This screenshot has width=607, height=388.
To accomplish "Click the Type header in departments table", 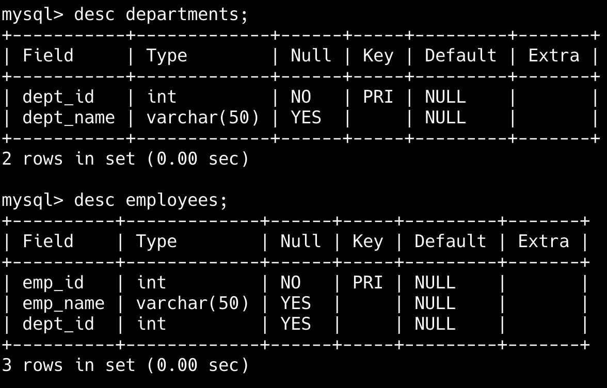I will [x=167, y=56].
